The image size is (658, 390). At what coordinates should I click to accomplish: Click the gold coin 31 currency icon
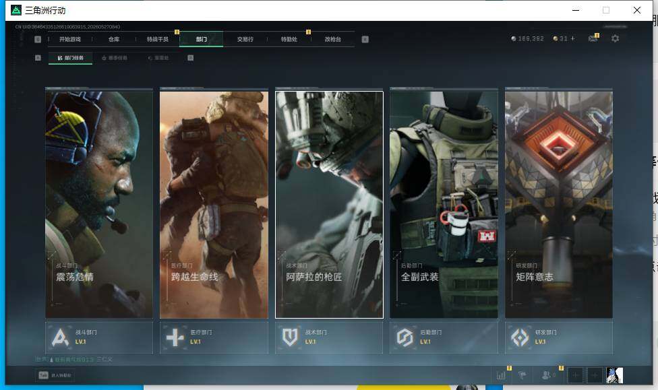tap(556, 38)
